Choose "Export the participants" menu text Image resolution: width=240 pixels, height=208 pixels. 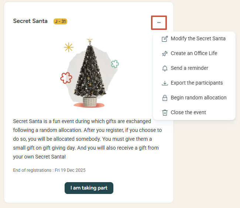point(197,83)
